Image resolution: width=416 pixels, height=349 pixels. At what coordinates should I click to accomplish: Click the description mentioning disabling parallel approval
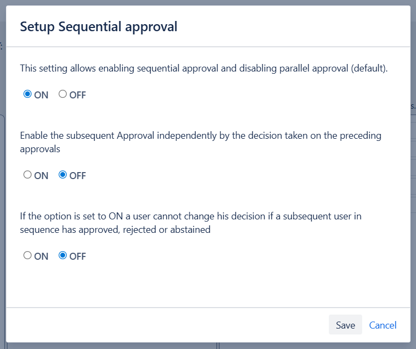203,68
